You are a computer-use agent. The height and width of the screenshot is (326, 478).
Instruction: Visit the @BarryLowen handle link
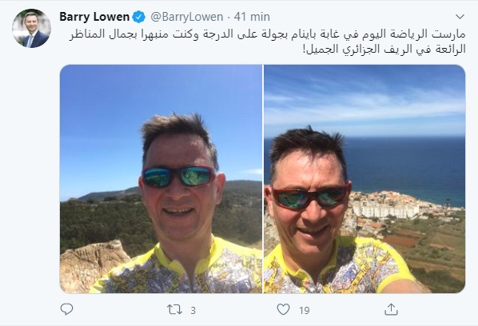point(186,17)
